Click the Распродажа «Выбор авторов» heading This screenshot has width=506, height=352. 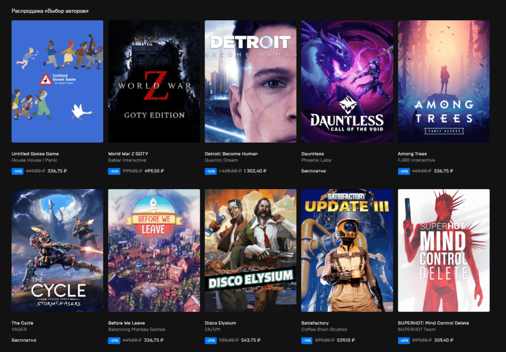pyautogui.click(x=50, y=11)
